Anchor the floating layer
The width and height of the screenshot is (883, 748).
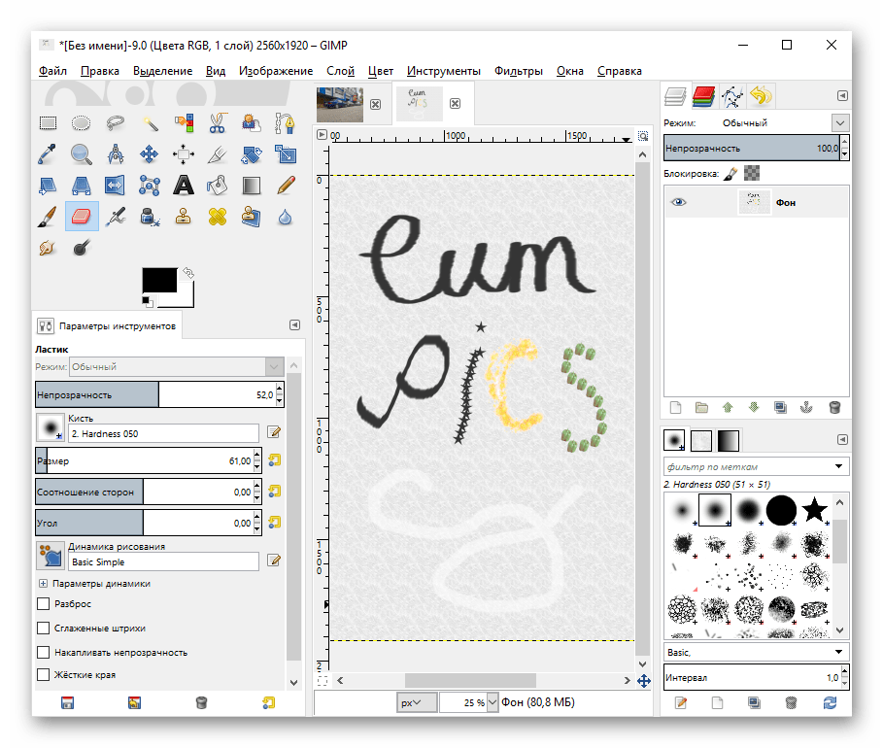tap(806, 407)
